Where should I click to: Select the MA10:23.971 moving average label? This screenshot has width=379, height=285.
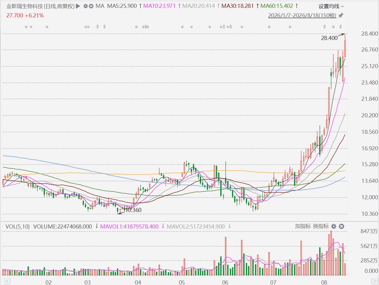click(159, 6)
